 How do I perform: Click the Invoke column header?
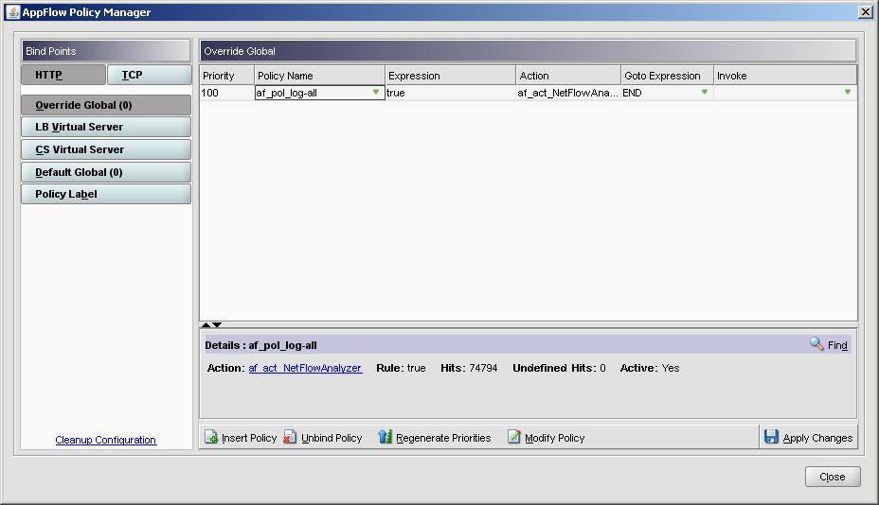click(785, 76)
